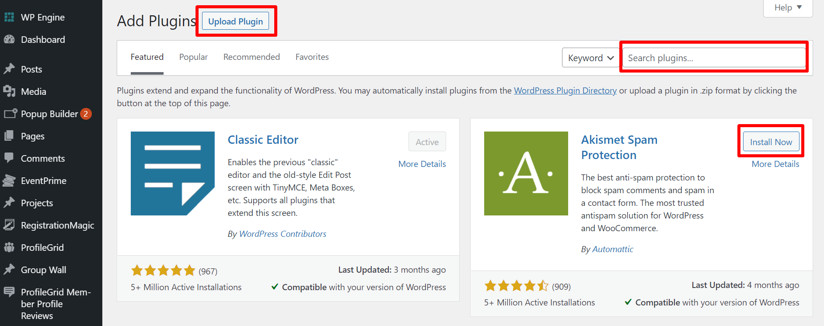This screenshot has height=326, width=824.
Task: Open More Details for Classic Editor
Action: click(x=422, y=164)
